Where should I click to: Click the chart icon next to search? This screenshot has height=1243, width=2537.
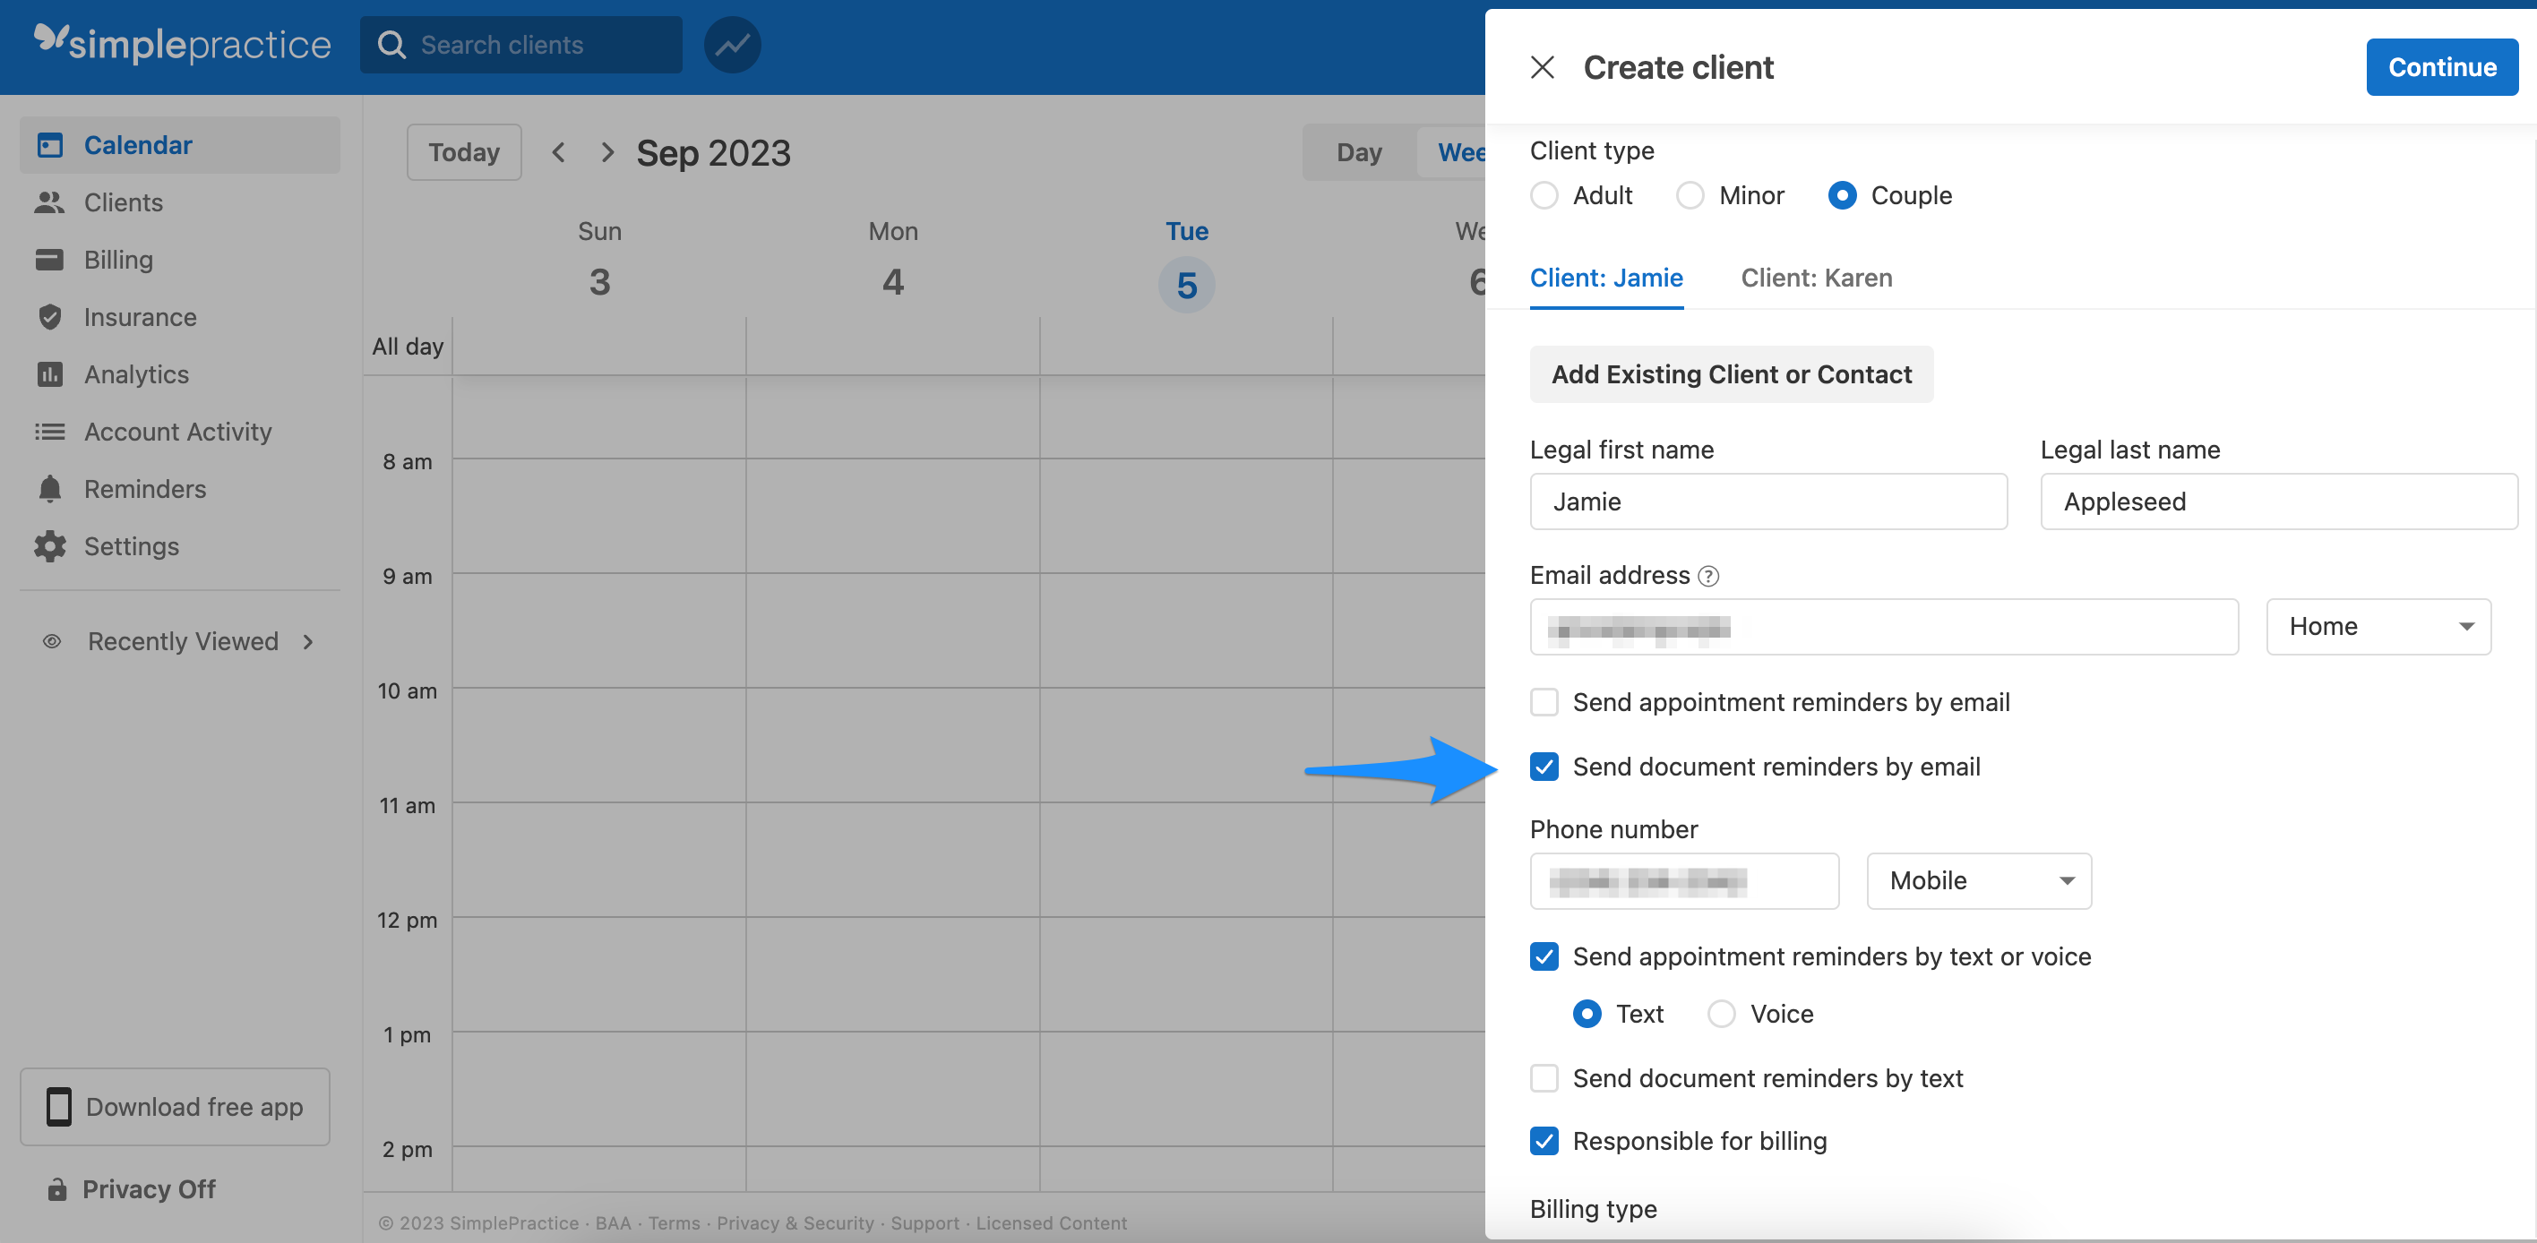(x=732, y=44)
